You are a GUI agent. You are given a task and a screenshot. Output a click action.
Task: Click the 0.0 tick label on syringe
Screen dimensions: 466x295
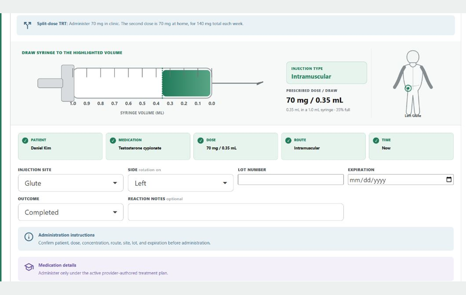pos(212,104)
